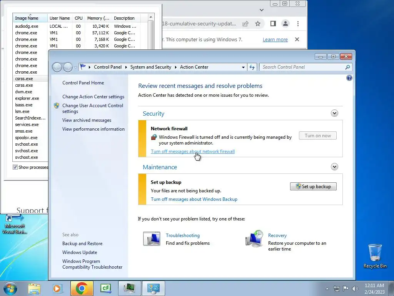Screen dimensions: 394x296
Task: Collapse the Maintenance section chevron
Action: 334,166
